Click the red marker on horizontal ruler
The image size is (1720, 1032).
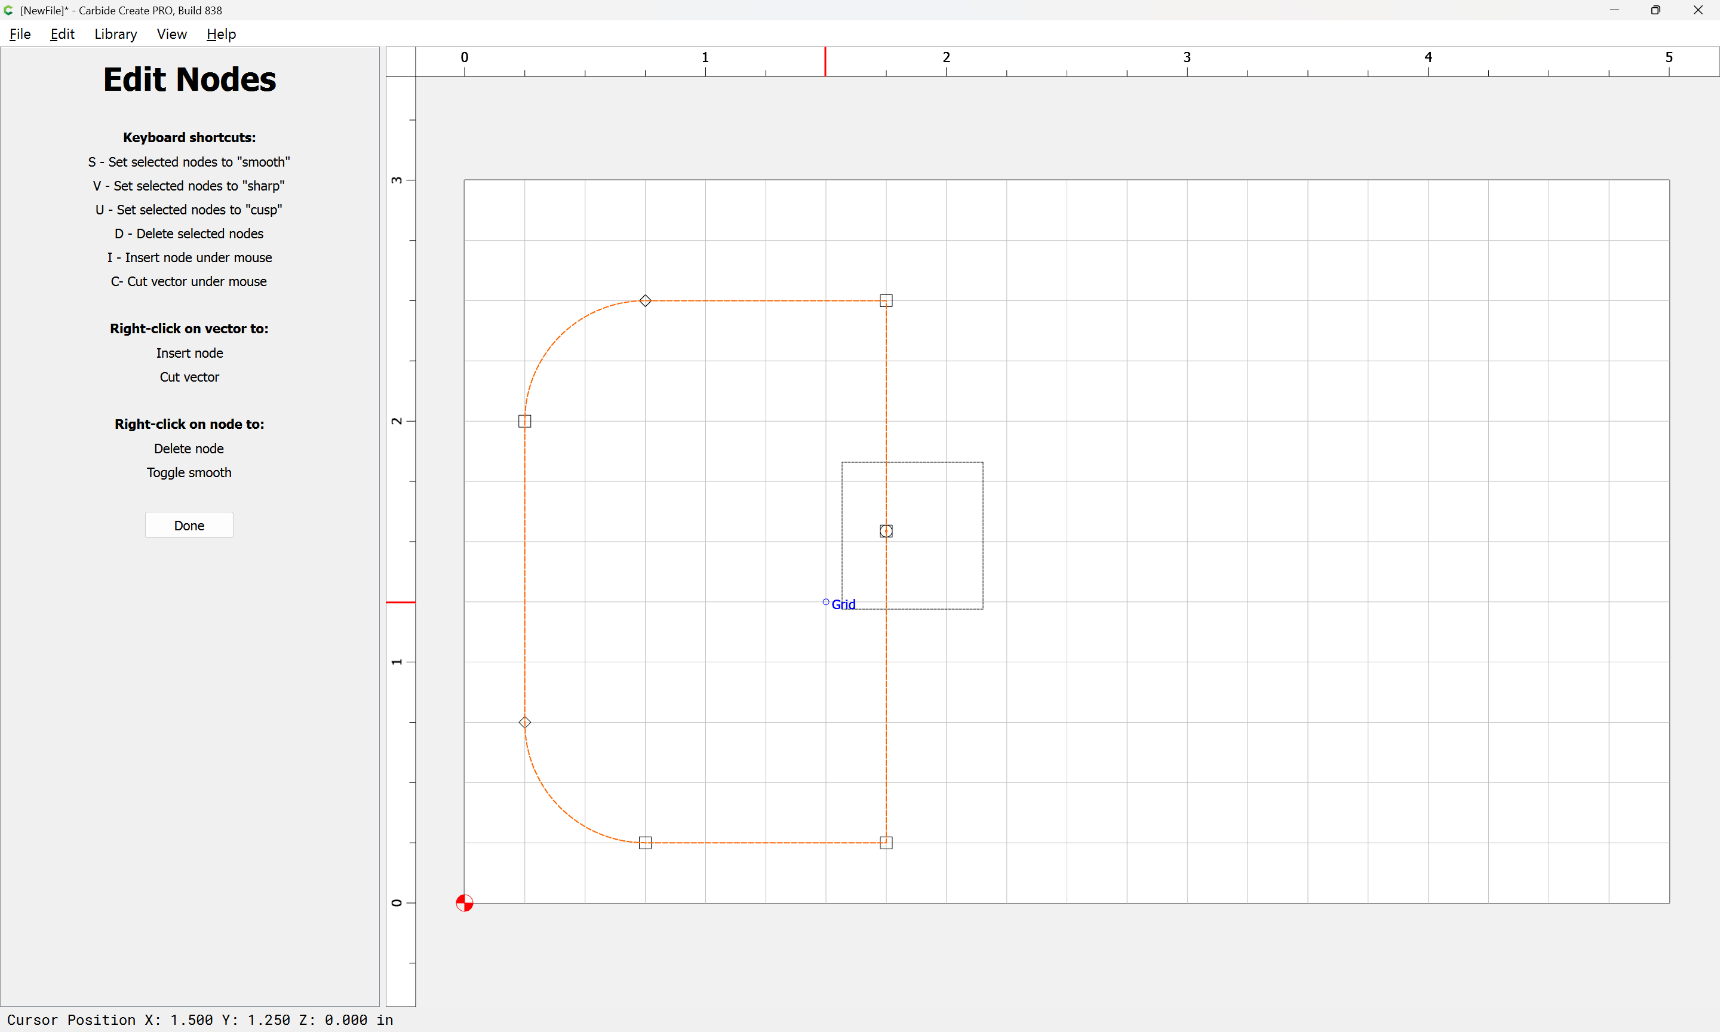825,62
